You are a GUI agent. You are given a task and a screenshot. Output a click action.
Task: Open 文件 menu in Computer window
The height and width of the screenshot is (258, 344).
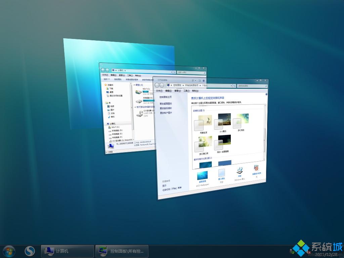pyautogui.click(x=105, y=75)
